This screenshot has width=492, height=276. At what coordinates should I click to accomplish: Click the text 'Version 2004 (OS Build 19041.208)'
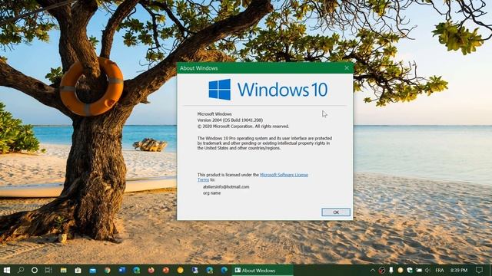coord(230,120)
